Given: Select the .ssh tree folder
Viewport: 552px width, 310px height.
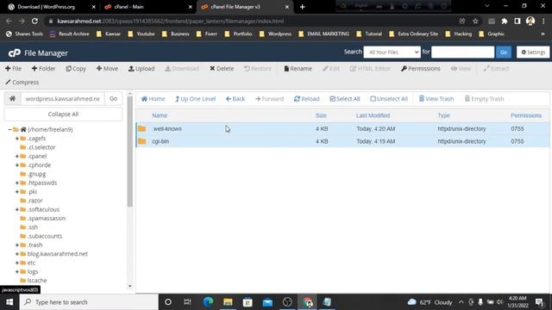Looking at the screenshot, I should tap(33, 227).
